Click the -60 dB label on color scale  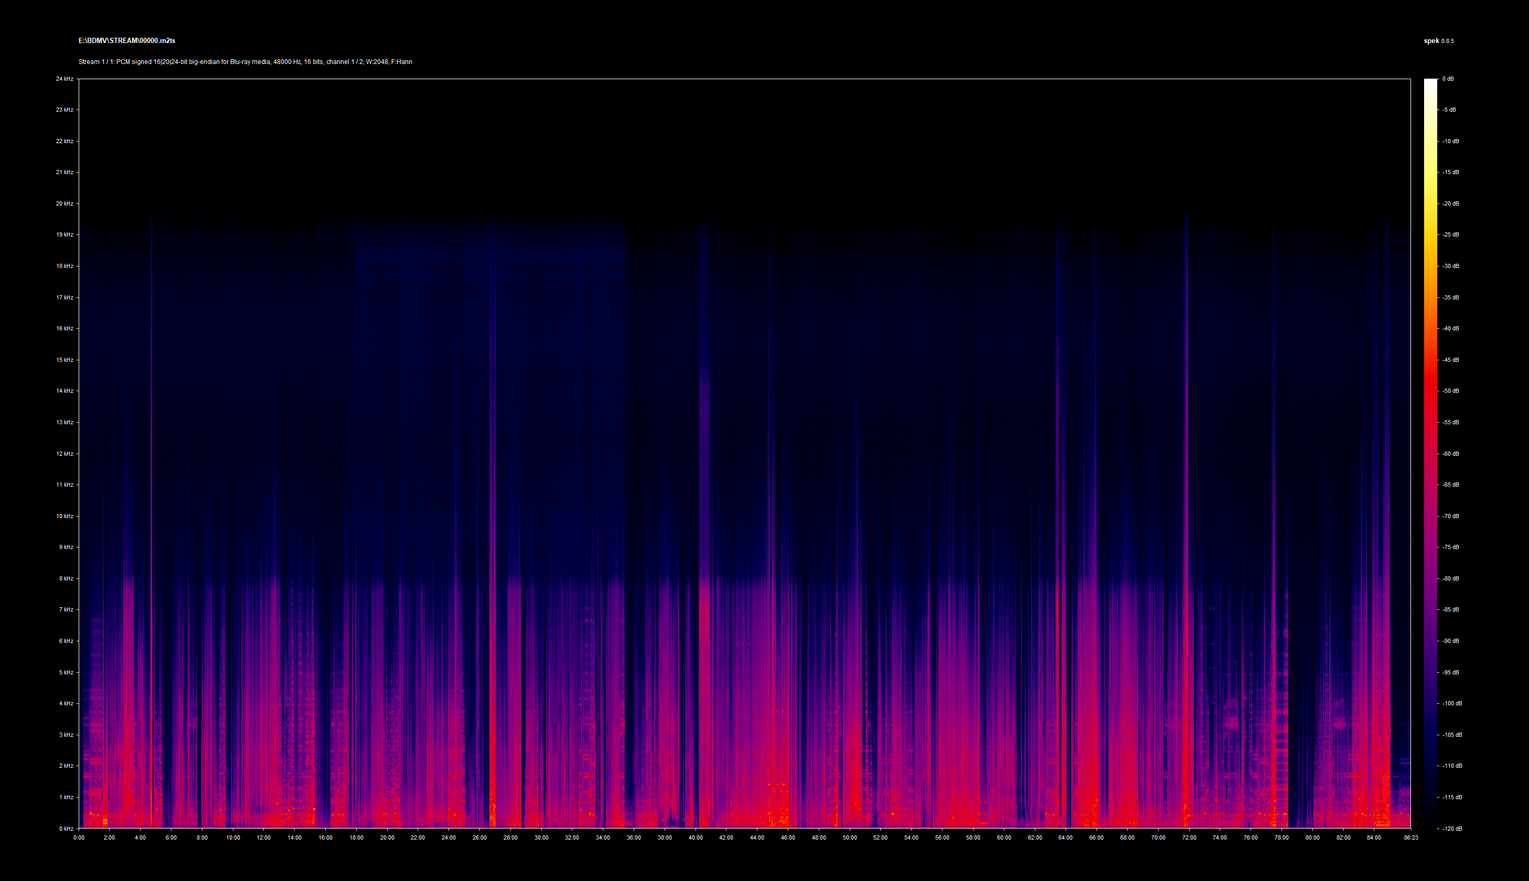pos(1450,453)
